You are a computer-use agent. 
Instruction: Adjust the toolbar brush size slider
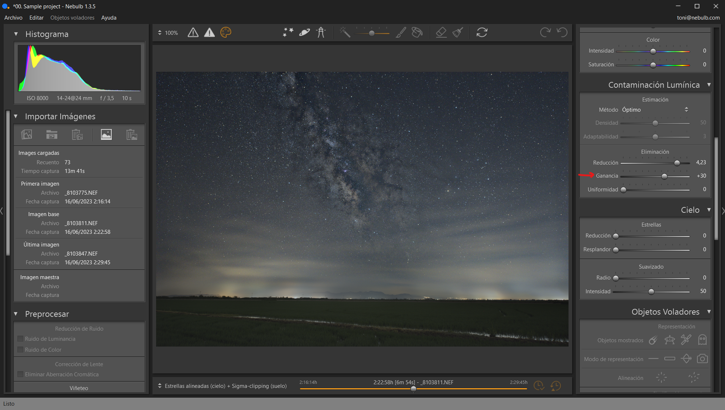click(371, 33)
